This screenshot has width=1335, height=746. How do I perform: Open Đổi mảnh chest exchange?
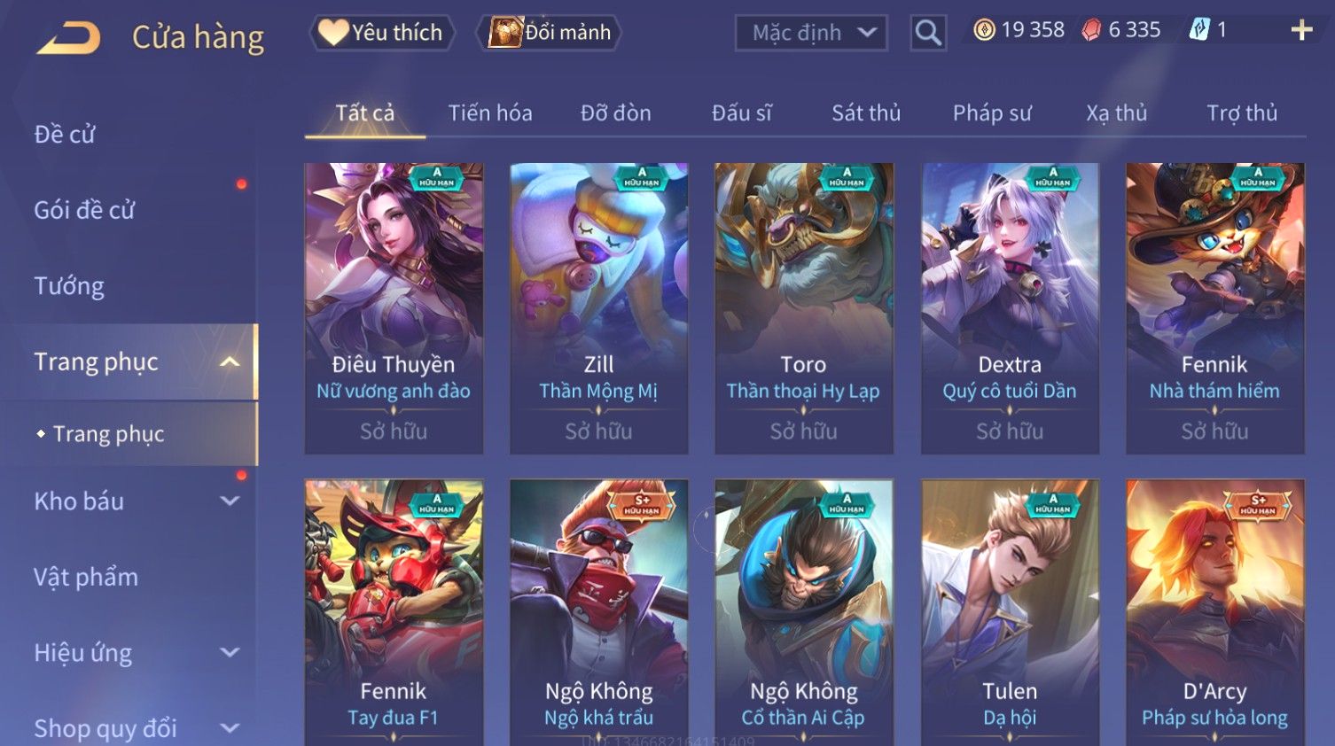pyautogui.click(x=550, y=33)
